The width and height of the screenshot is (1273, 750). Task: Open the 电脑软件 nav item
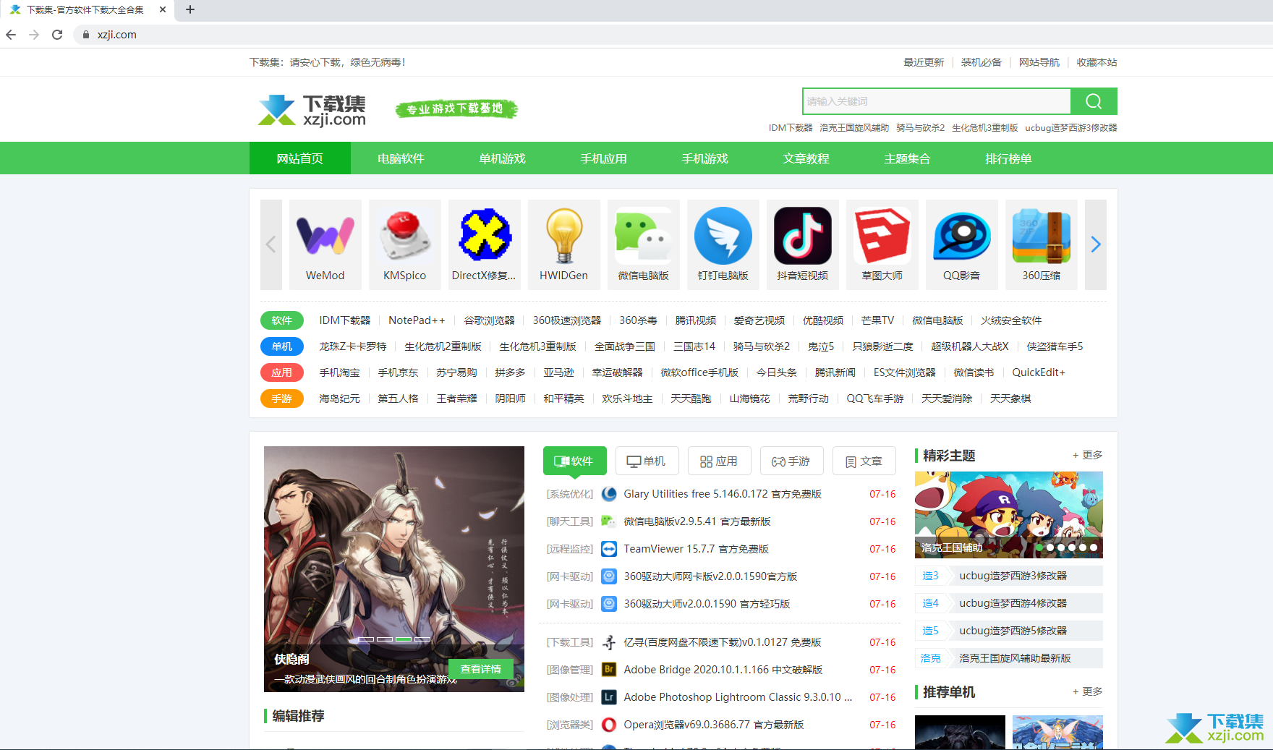click(x=401, y=158)
